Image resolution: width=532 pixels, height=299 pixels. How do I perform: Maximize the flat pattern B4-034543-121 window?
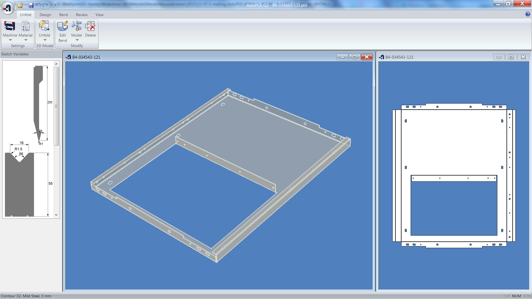click(511, 57)
